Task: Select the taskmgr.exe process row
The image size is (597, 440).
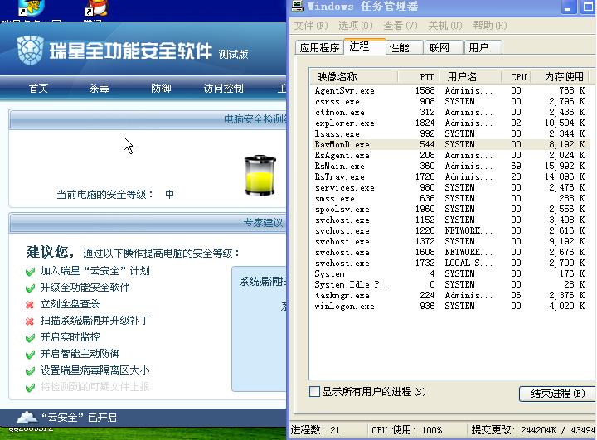Action: coord(449,296)
